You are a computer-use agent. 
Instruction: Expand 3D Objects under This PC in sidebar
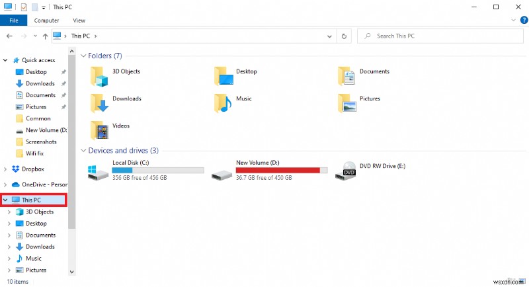(x=9, y=212)
